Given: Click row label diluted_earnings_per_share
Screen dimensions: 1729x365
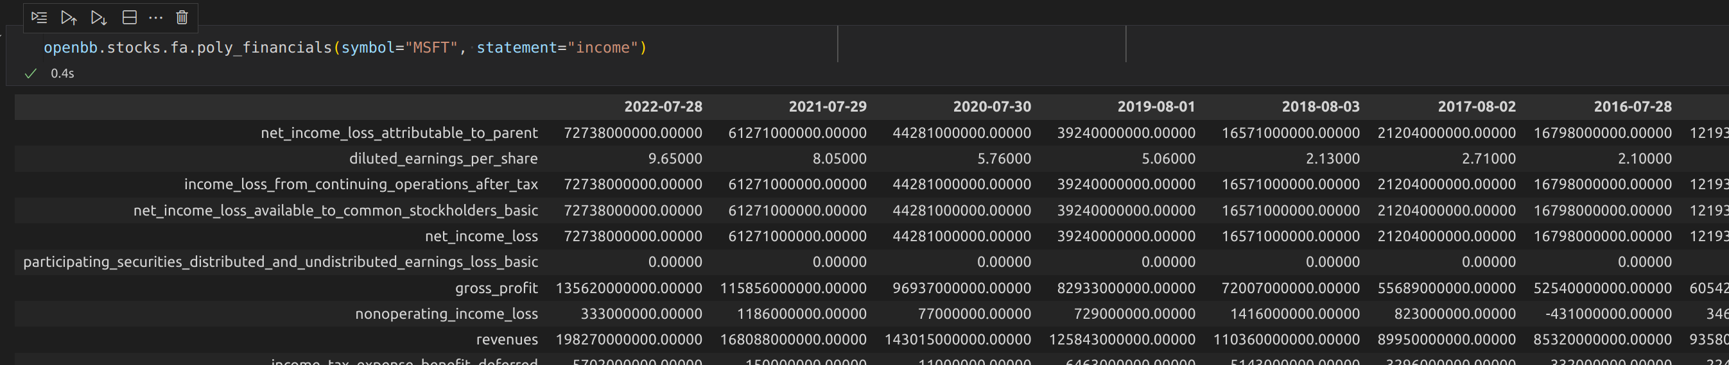Looking at the screenshot, I should coord(443,159).
